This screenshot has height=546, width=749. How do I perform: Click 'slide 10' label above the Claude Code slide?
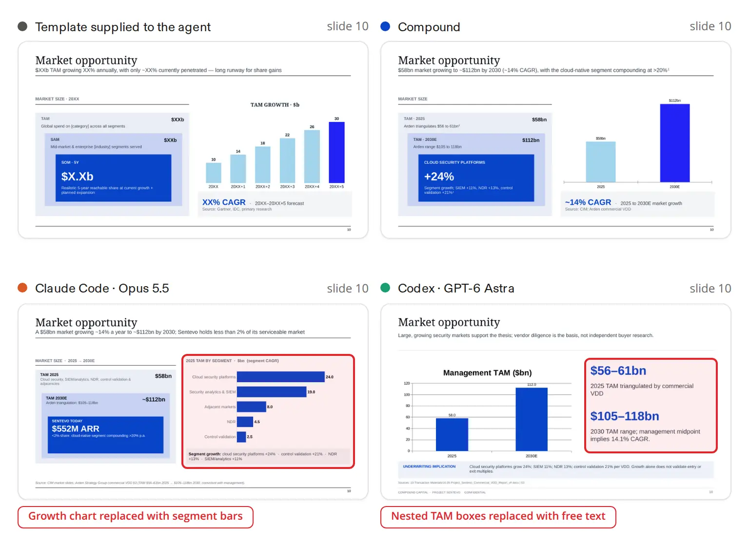[x=348, y=289]
